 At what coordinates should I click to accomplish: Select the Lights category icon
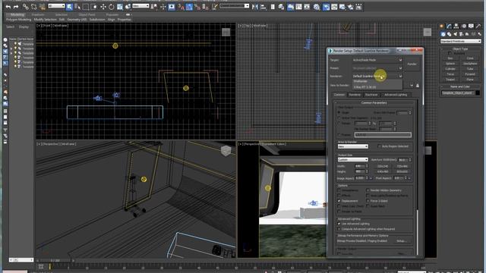456,34
